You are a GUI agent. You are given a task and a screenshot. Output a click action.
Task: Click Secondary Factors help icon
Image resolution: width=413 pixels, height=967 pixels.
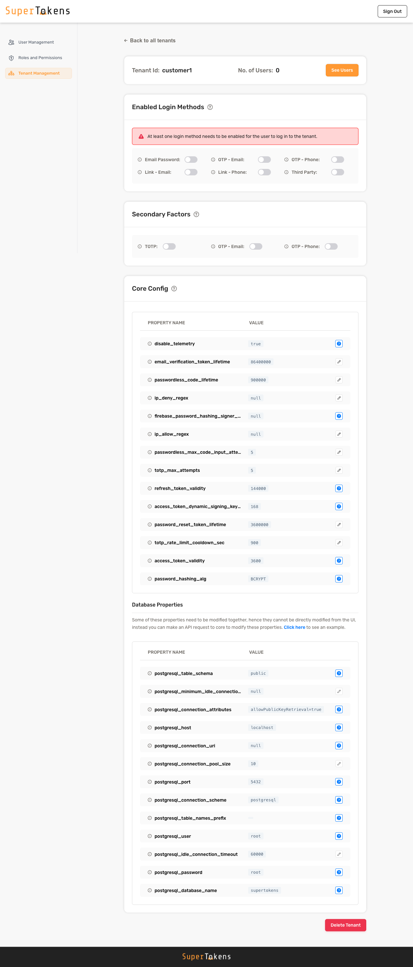(x=196, y=214)
